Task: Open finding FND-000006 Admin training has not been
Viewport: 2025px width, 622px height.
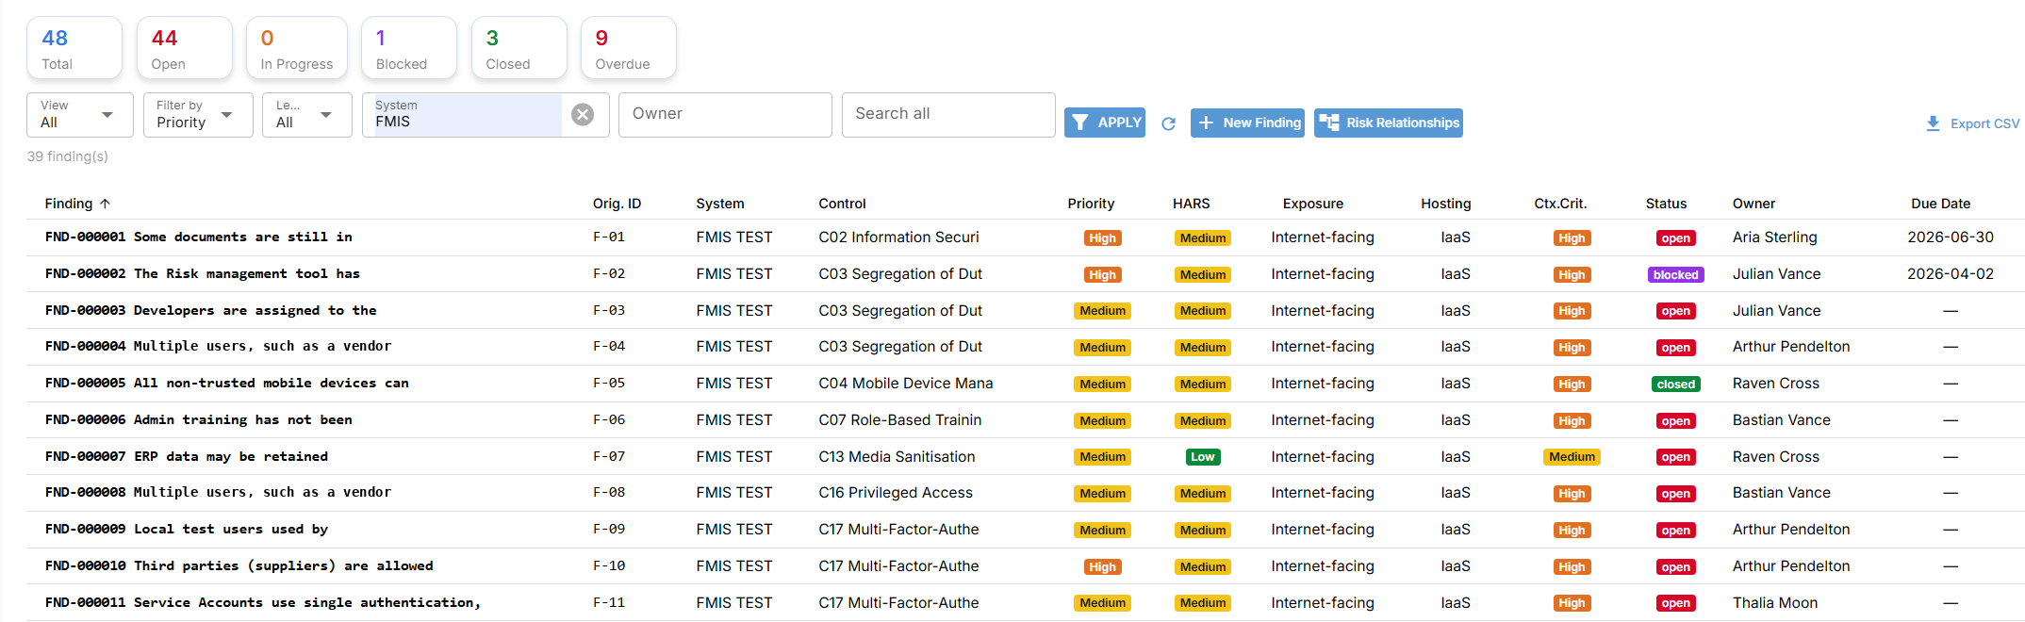Action: tap(198, 420)
